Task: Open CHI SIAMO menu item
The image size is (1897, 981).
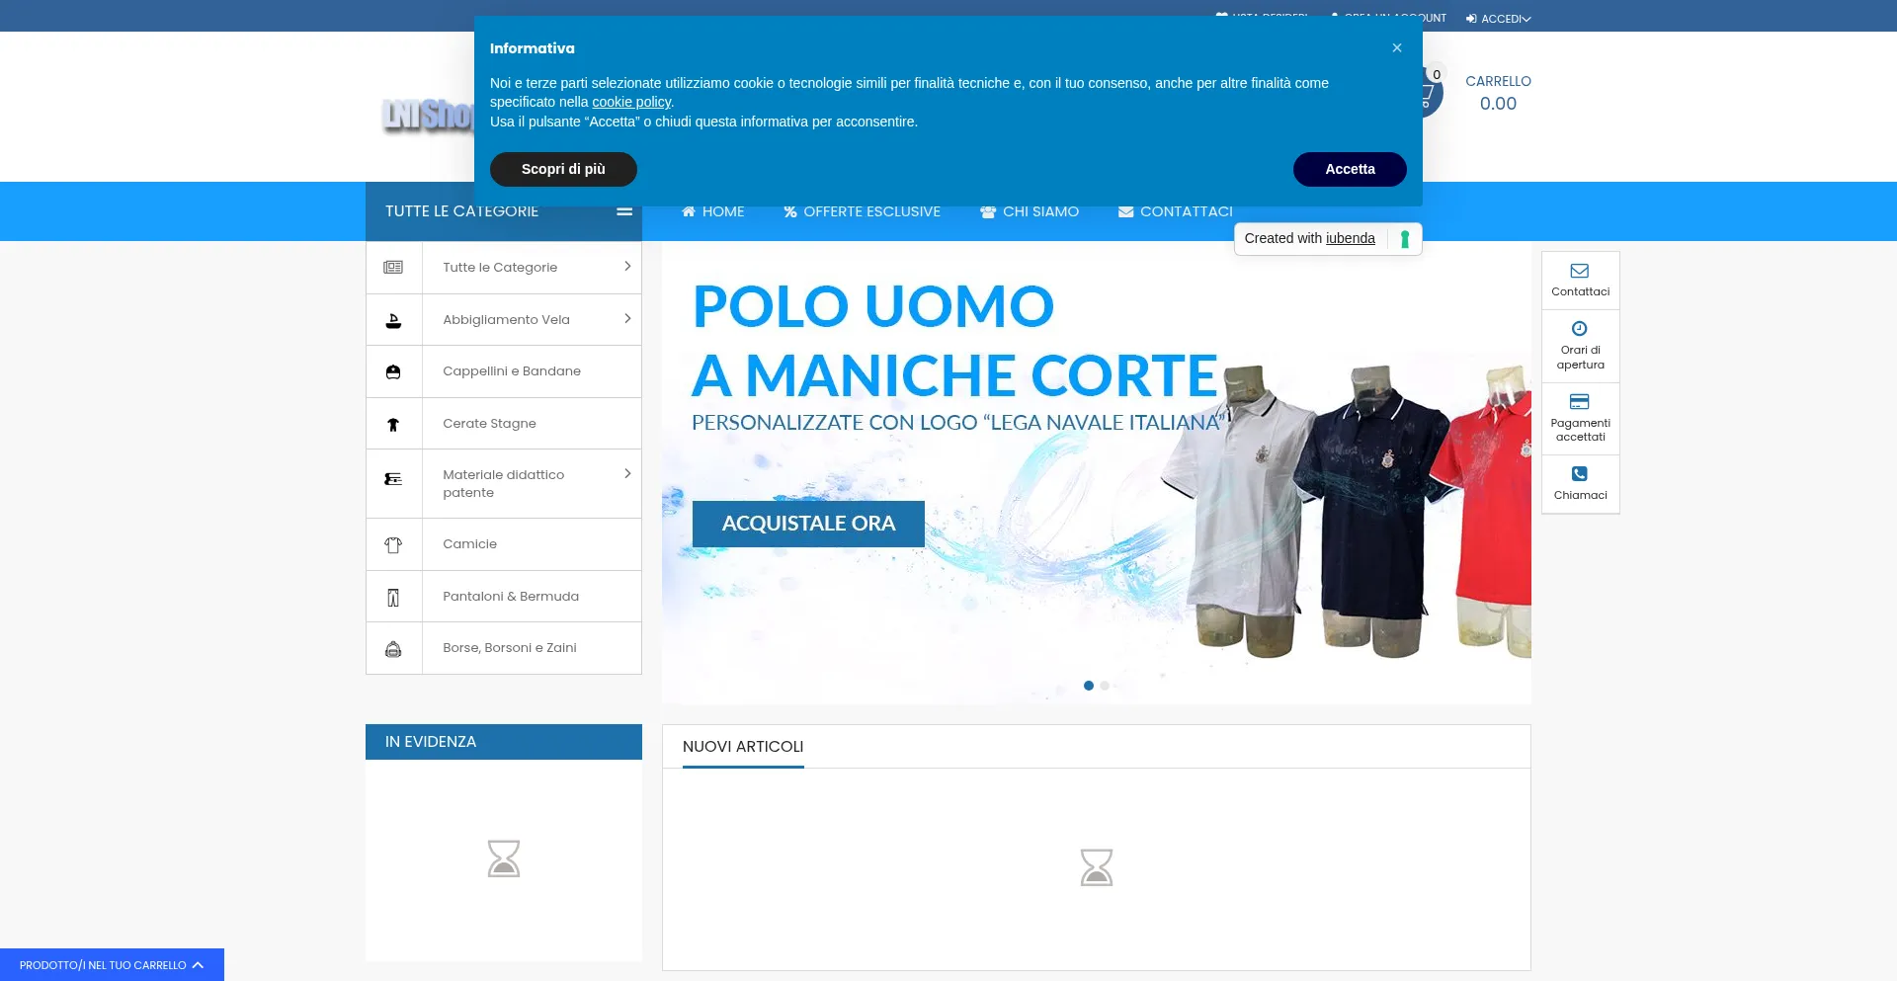Action: click(x=1030, y=211)
